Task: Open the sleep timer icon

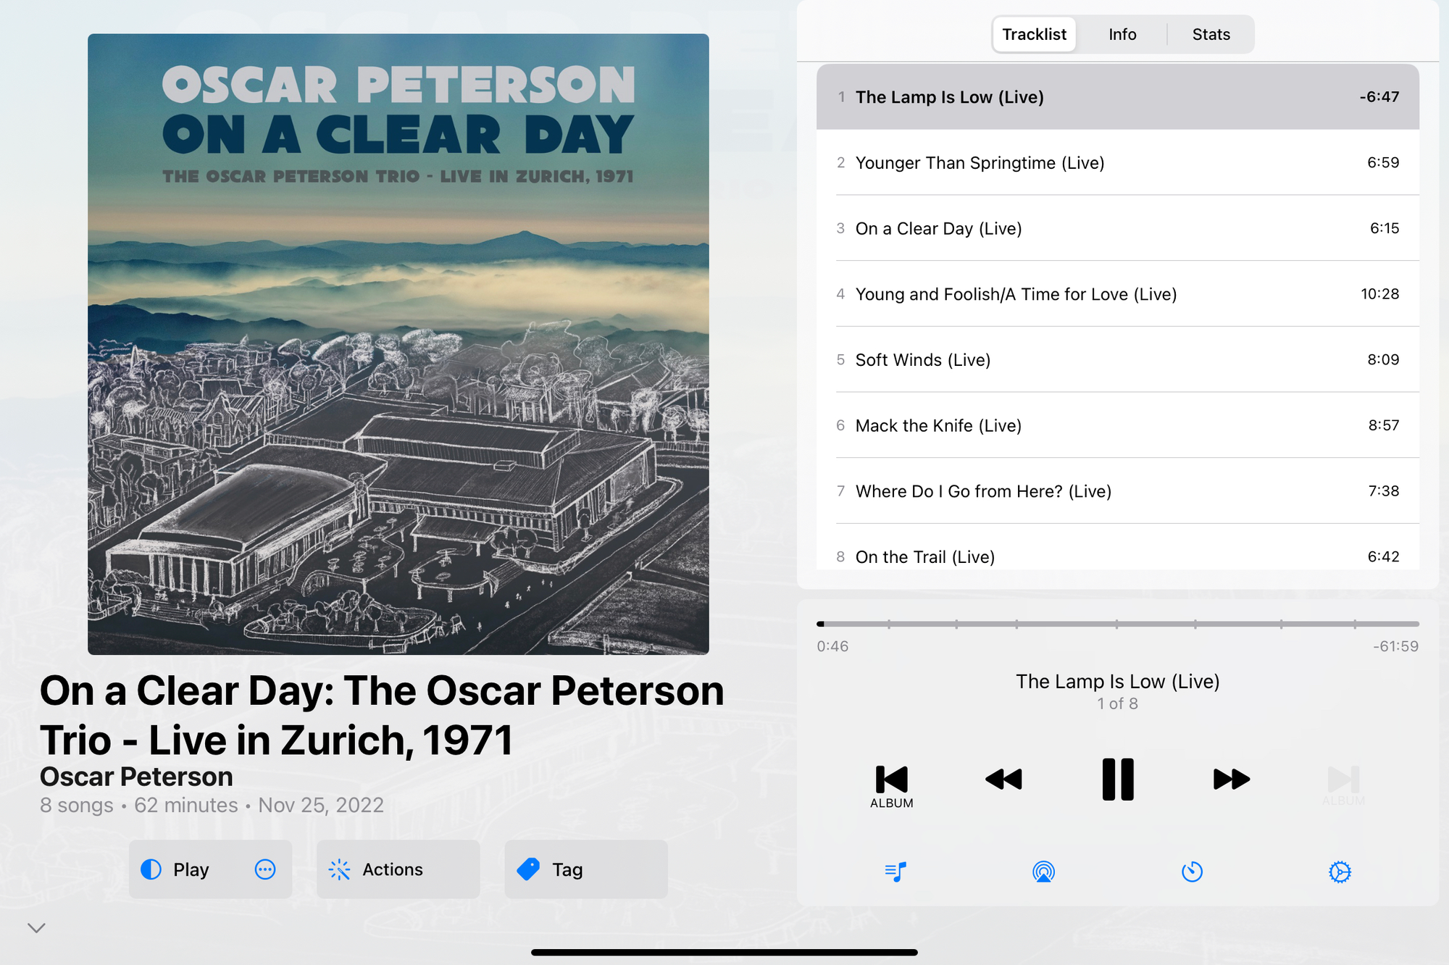Action: pyautogui.click(x=1193, y=872)
